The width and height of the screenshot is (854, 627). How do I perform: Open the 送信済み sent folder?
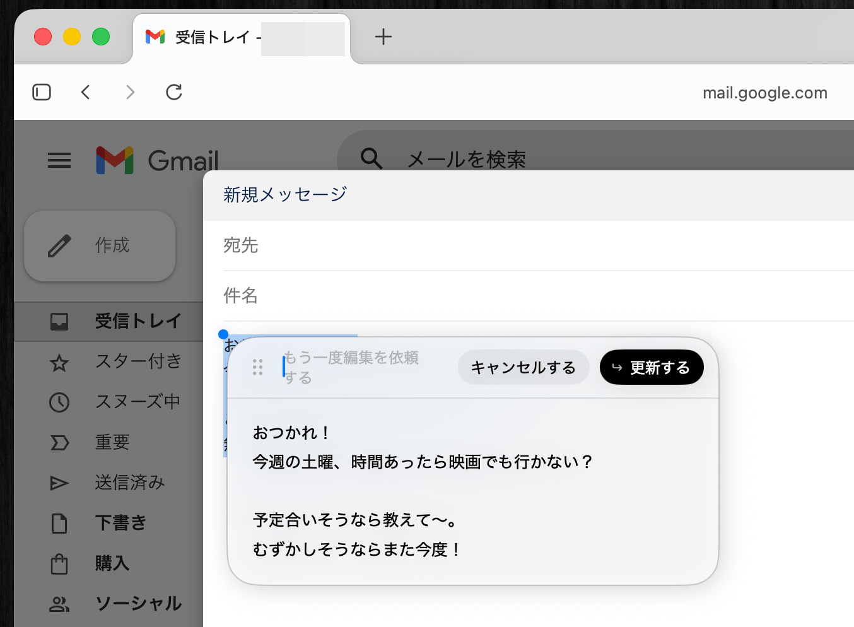[x=129, y=483]
